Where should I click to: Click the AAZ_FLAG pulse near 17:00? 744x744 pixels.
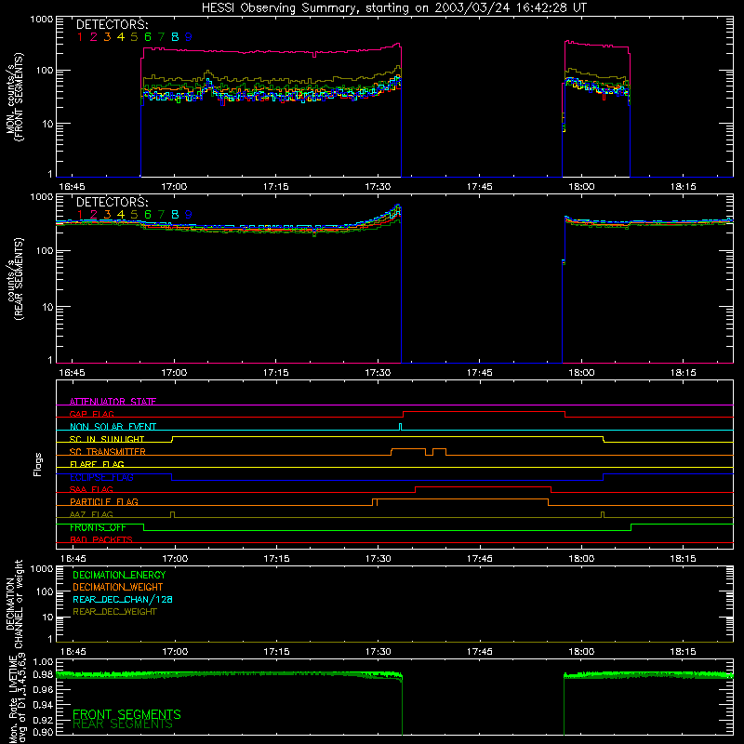pos(172,515)
